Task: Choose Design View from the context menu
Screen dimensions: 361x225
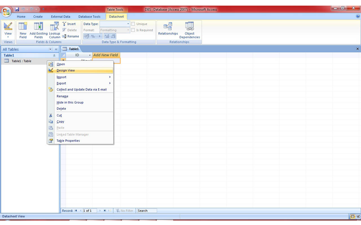Action: pyautogui.click(x=80, y=70)
